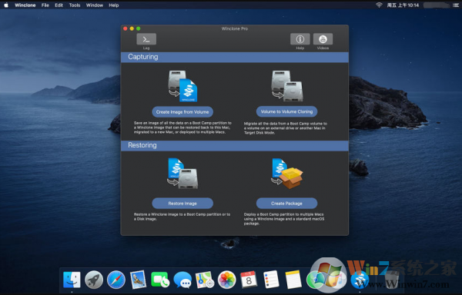Click the Volume to Volume Cloning drives icon

[x=287, y=86]
